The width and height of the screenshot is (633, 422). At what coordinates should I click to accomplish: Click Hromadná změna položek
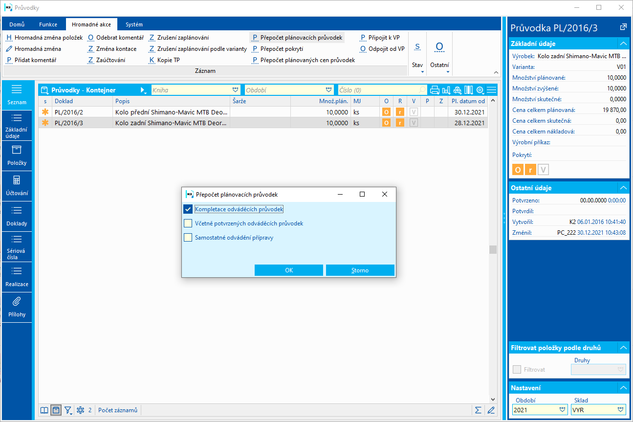coord(44,37)
